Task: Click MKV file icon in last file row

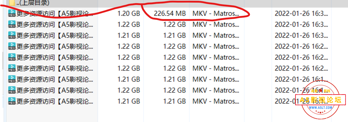Action: click(12, 101)
